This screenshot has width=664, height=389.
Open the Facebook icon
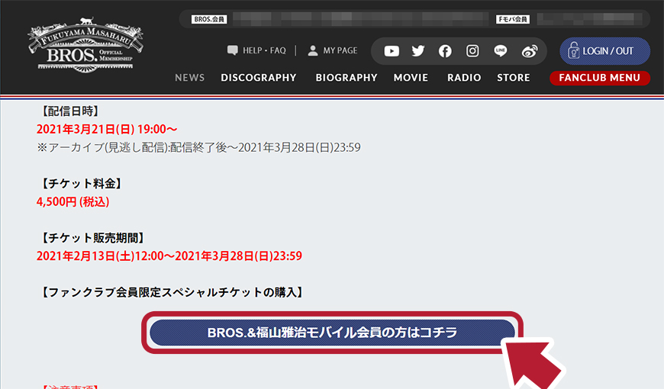(445, 51)
